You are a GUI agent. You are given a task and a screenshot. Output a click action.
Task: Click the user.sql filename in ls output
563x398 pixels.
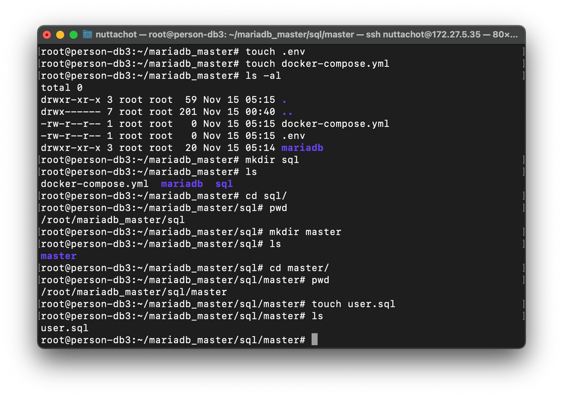click(x=64, y=328)
